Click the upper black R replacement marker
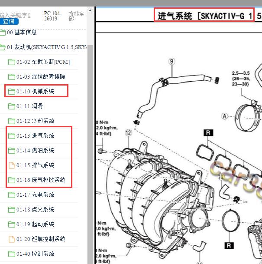This screenshot has width=262, height=264. 208,133
